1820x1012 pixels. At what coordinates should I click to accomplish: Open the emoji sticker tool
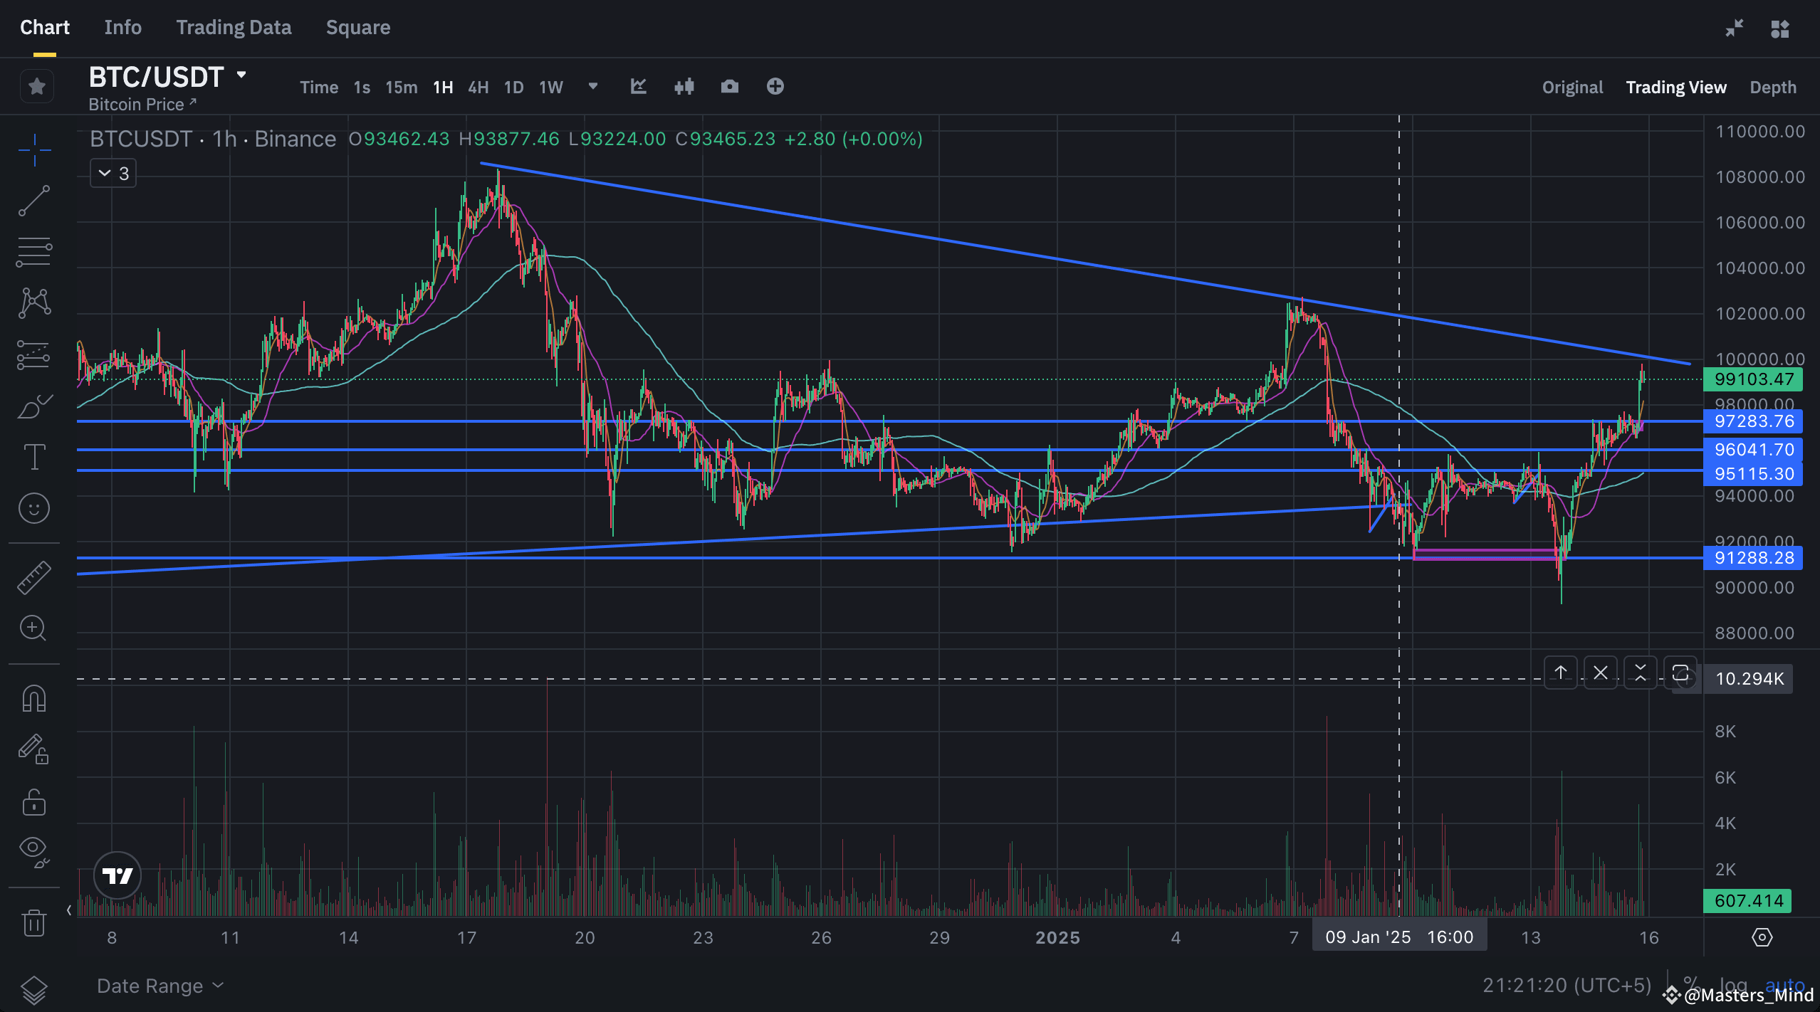(x=33, y=507)
